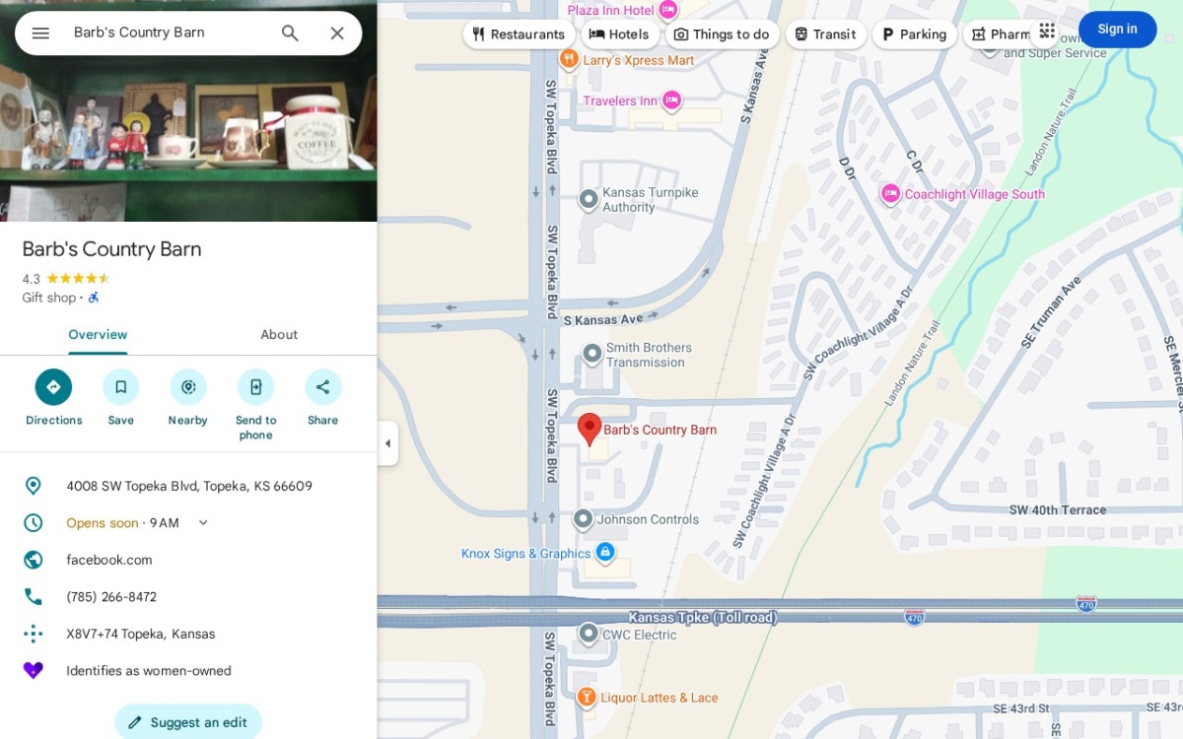Image resolution: width=1183 pixels, height=739 pixels.
Task: Select the Things to do chip
Action: tap(722, 34)
